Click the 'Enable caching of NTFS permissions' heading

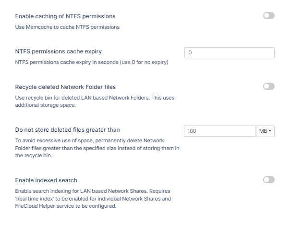65,16
